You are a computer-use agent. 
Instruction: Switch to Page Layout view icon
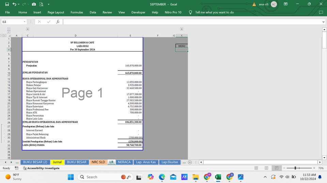pos(266,168)
